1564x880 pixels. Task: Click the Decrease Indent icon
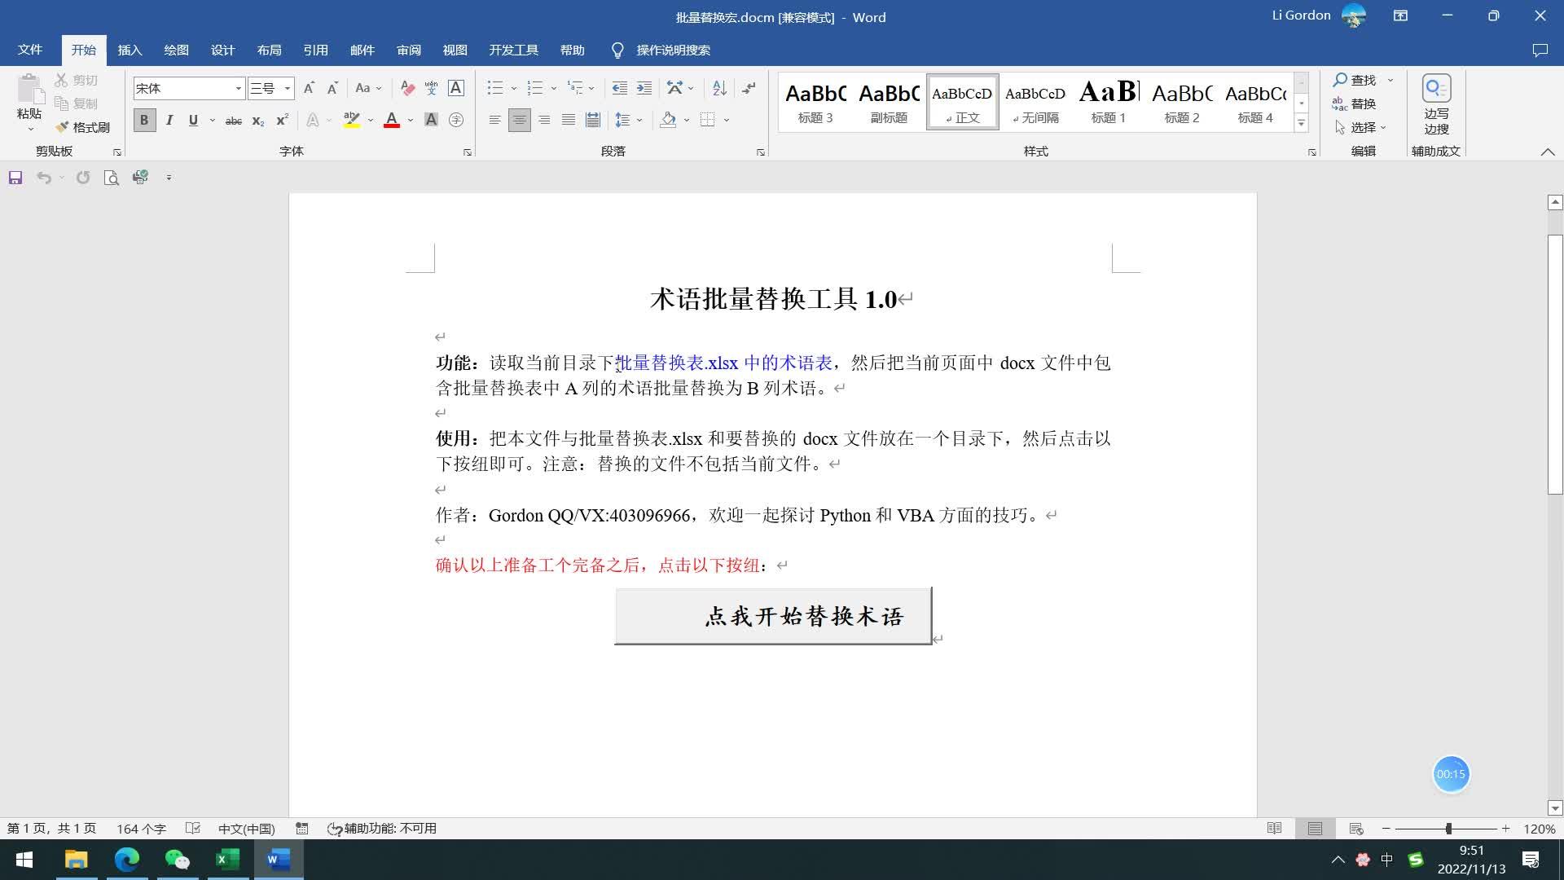(619, 88)
